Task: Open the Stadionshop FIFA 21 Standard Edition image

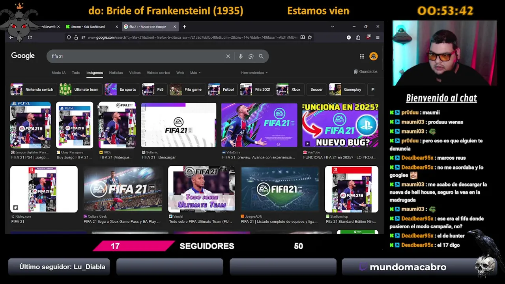Action: [x=352, y=189]
